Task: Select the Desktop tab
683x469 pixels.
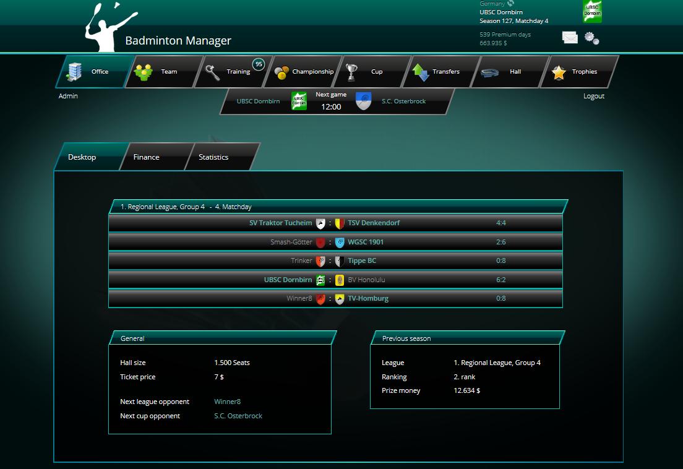Action: (82, 157)
